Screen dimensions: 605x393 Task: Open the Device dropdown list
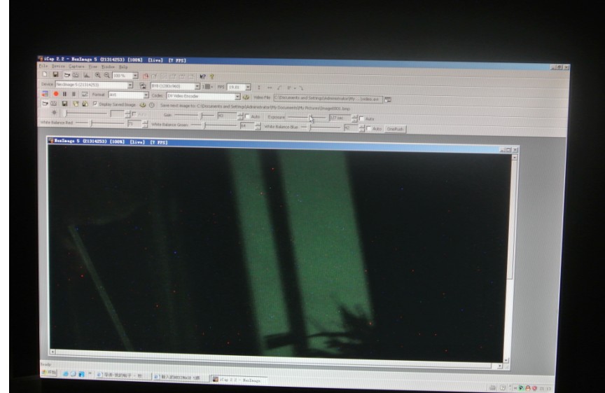tap(131, 85)
